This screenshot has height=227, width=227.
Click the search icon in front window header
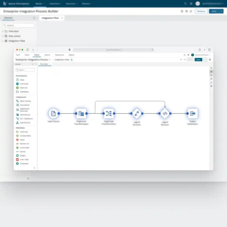tap(184, 55)
